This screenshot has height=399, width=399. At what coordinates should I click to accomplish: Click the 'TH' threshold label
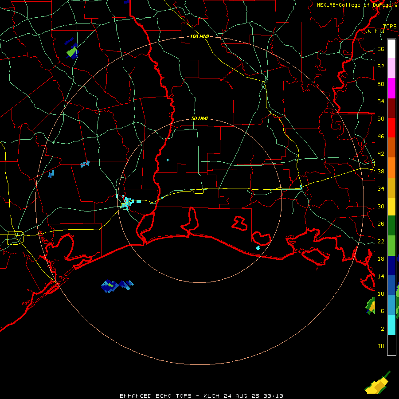(381, 346)
